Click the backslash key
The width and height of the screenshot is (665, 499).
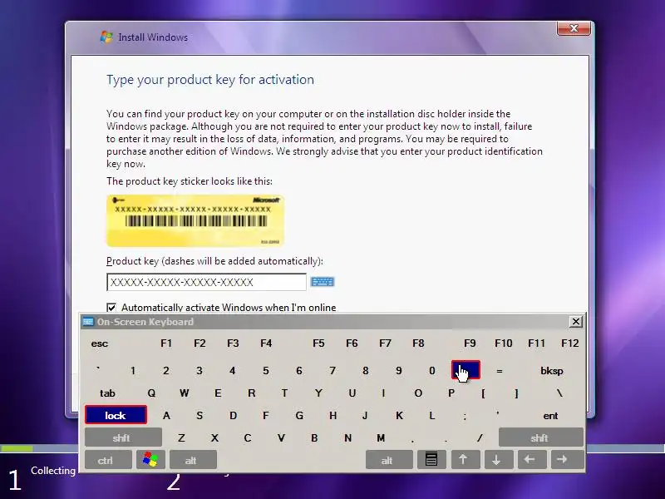(x=559, y=393)
